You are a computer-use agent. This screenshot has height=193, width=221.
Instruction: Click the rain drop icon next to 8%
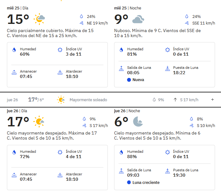(x=191, y=119)
